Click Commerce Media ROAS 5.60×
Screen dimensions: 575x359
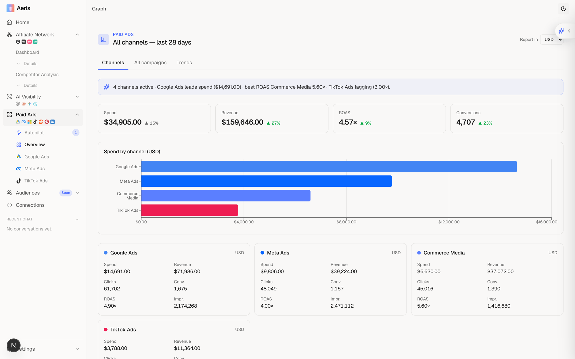click(423, 306)
